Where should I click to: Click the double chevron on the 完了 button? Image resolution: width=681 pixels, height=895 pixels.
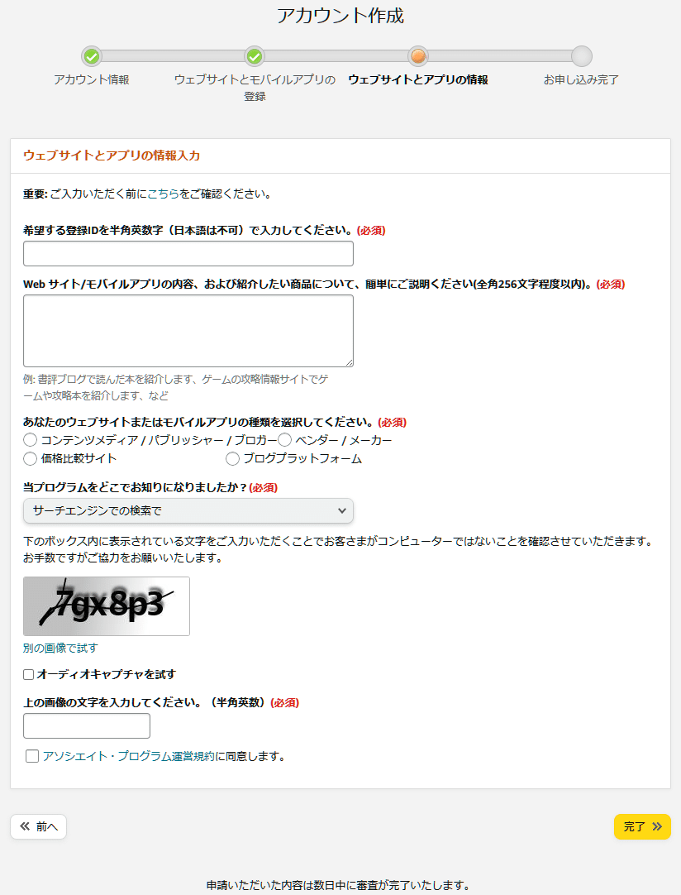[x=657, y=826]
